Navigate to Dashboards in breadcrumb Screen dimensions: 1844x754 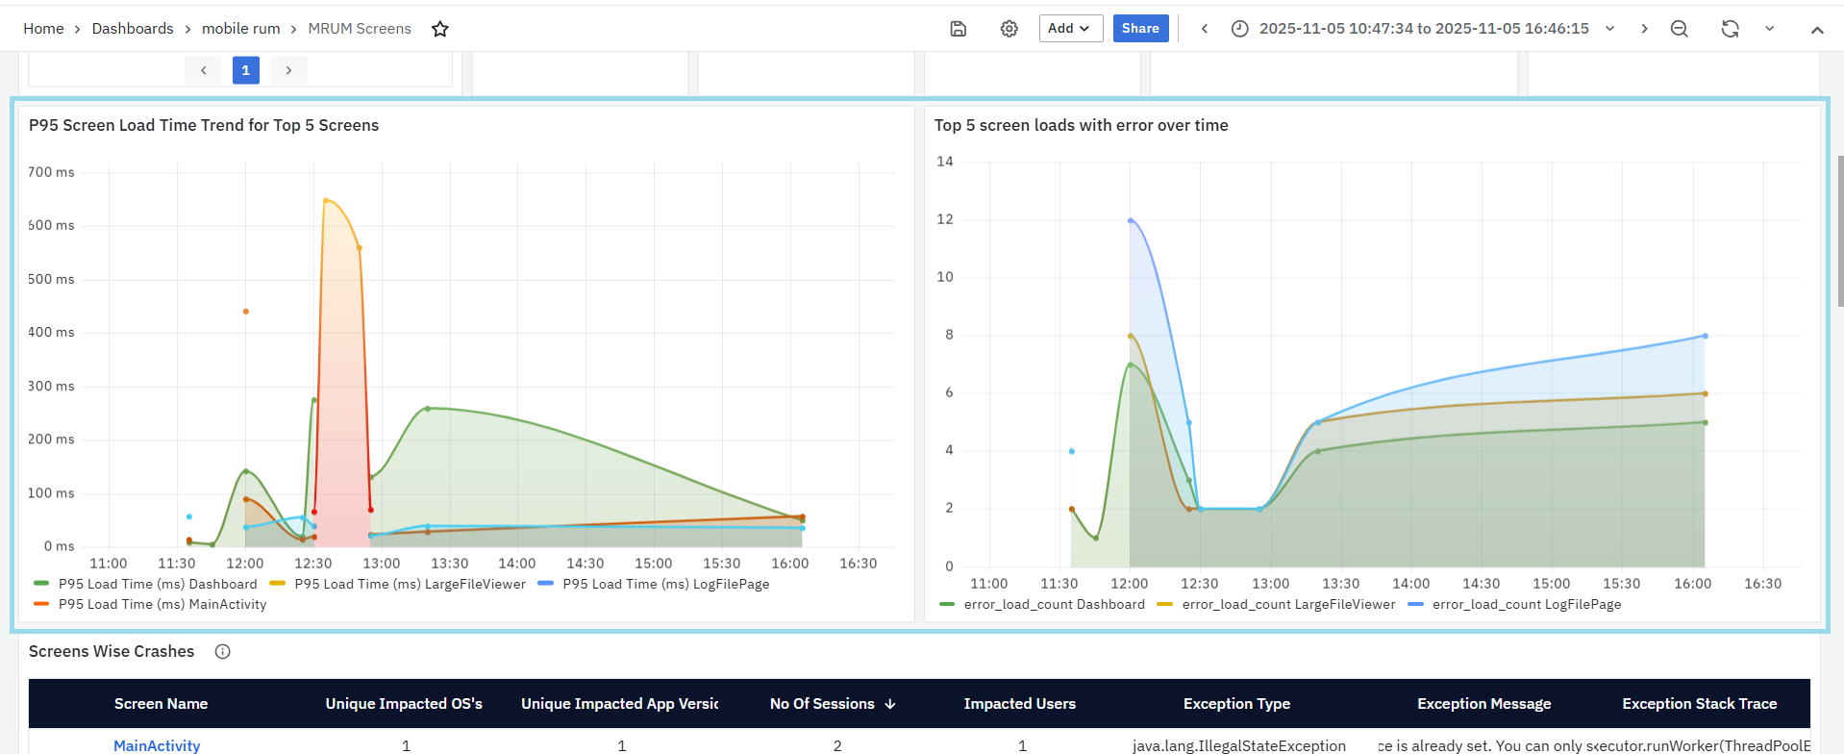click(x=133, y=29)
